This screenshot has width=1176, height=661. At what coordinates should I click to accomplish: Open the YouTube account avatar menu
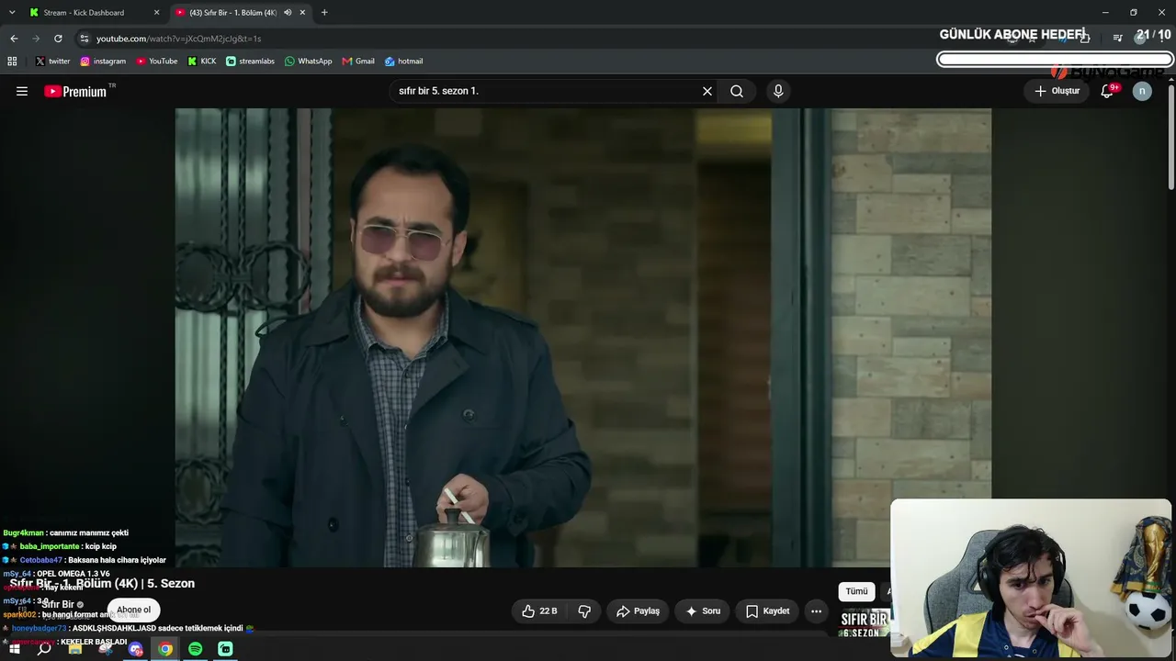pos(1142,91)
